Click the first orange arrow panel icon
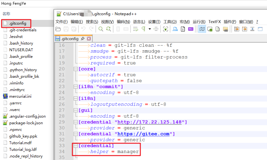Image resolution: width=267 pixels, height=160 pixels. click(237, 29)
